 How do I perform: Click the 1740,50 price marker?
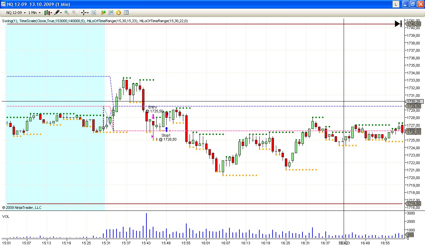(x=414, y=24)
